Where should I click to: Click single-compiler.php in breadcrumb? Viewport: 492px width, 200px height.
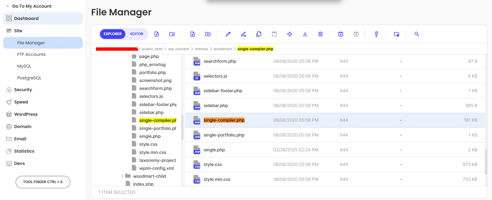point(255,49)
